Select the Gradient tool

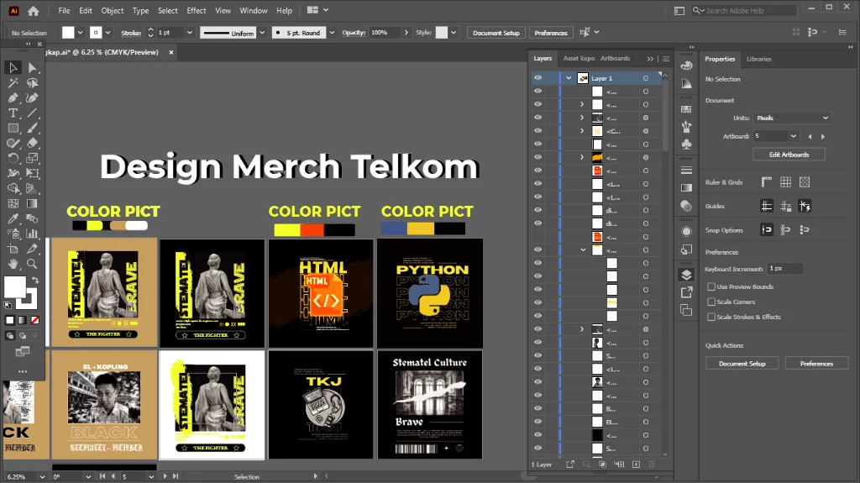click(x=33, y=203)
